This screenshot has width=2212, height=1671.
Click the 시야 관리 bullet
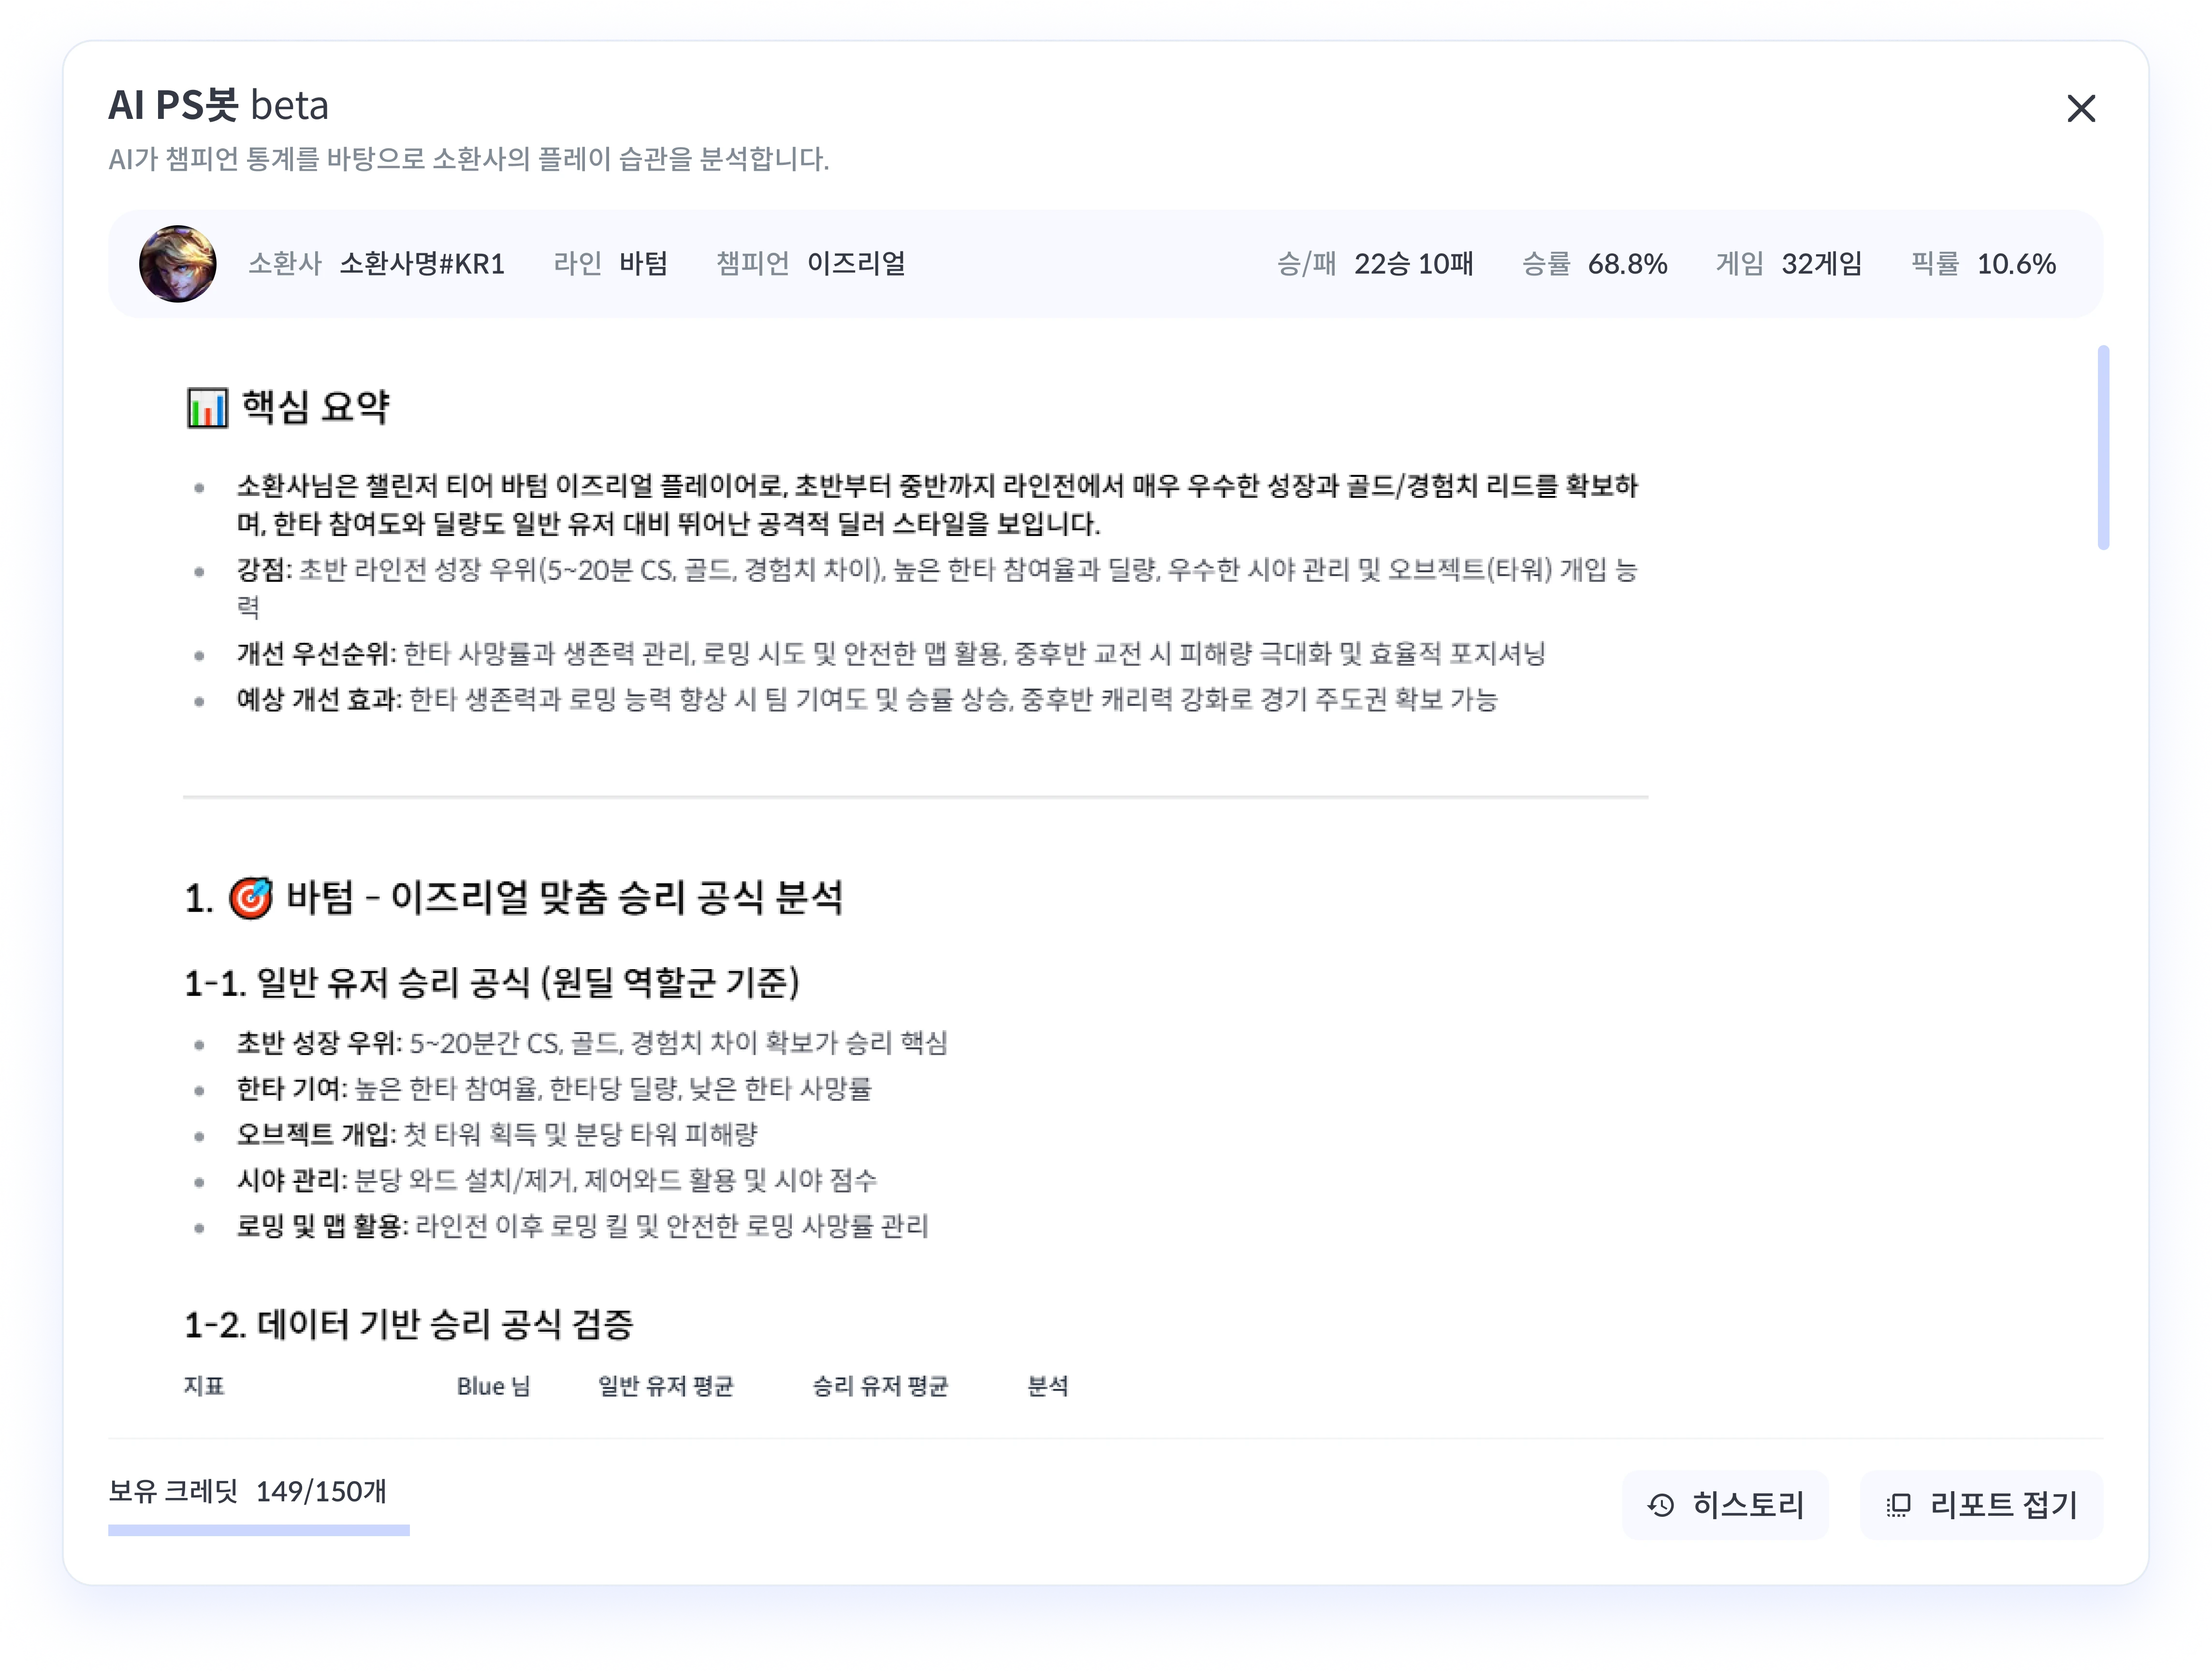557,1180
